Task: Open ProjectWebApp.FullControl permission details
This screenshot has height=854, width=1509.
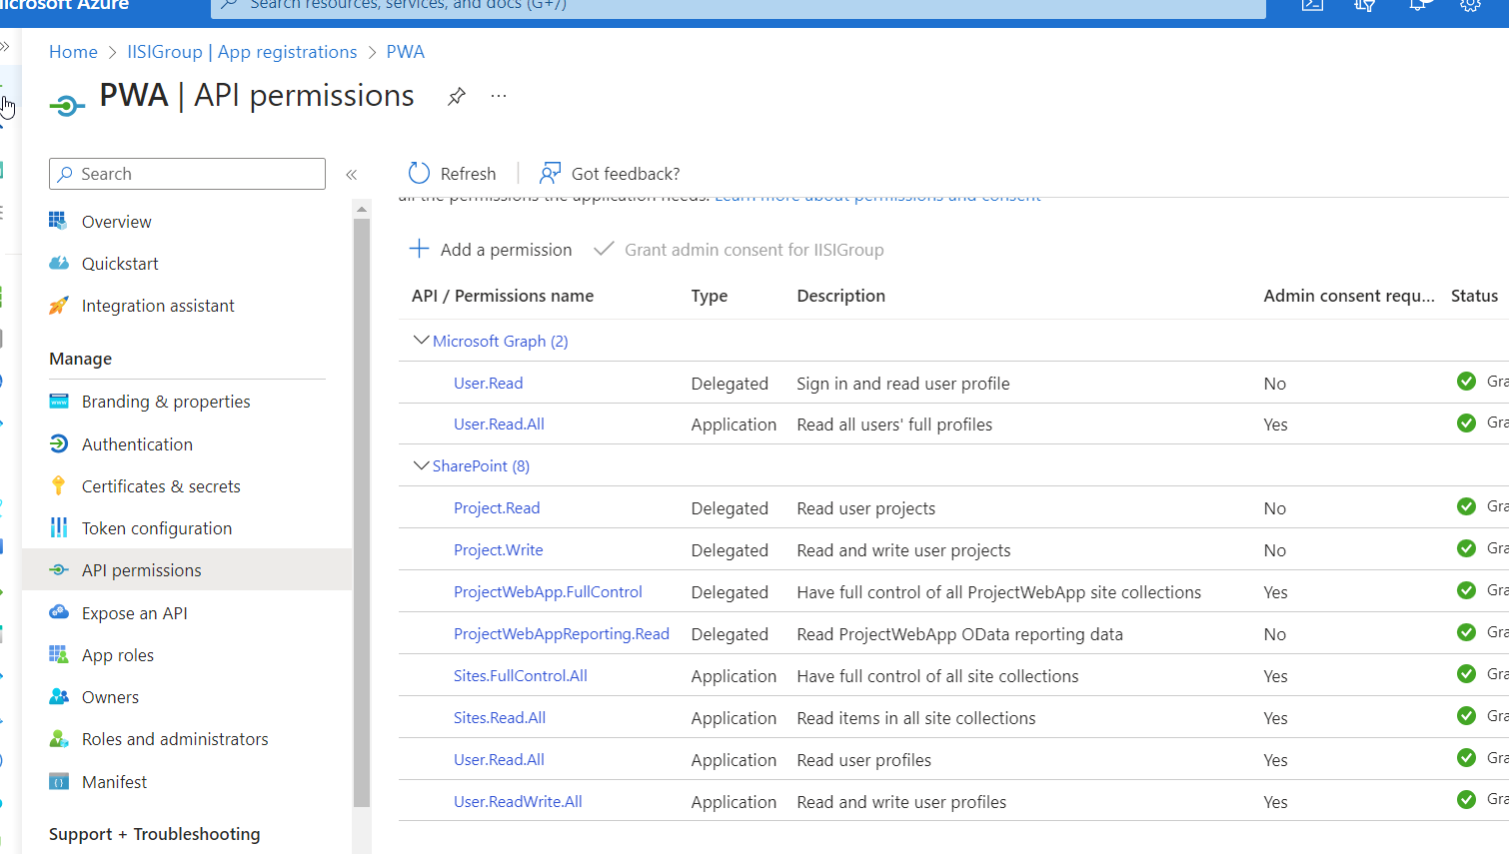Action: point(548,591)
